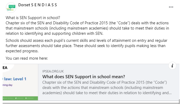The height and width of the screenshot is (106, 185).
Task: Click the Twitter icon in thumbnail footer
Action: [16, 98]
